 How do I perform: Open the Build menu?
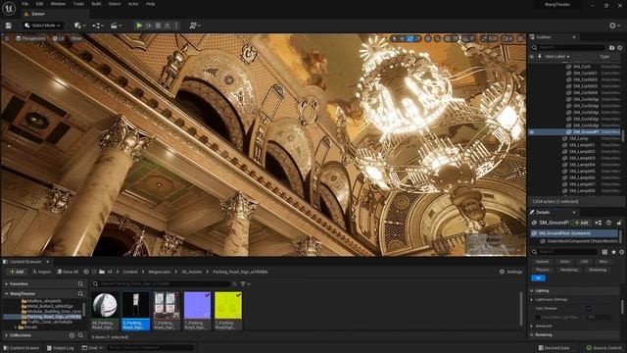(x=96, y=4)
